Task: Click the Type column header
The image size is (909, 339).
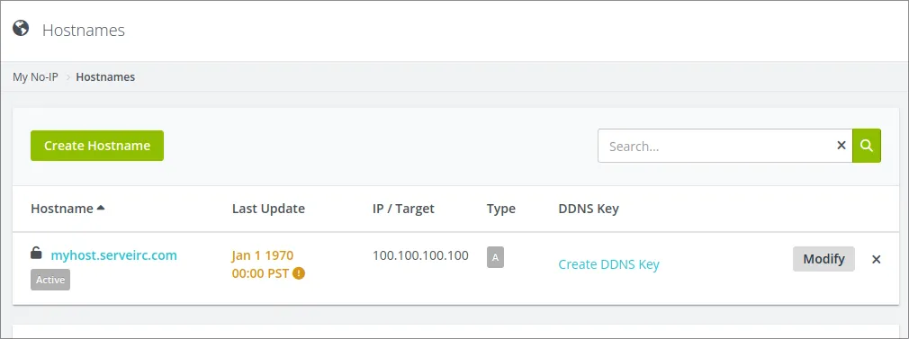Action: (501, 209)
